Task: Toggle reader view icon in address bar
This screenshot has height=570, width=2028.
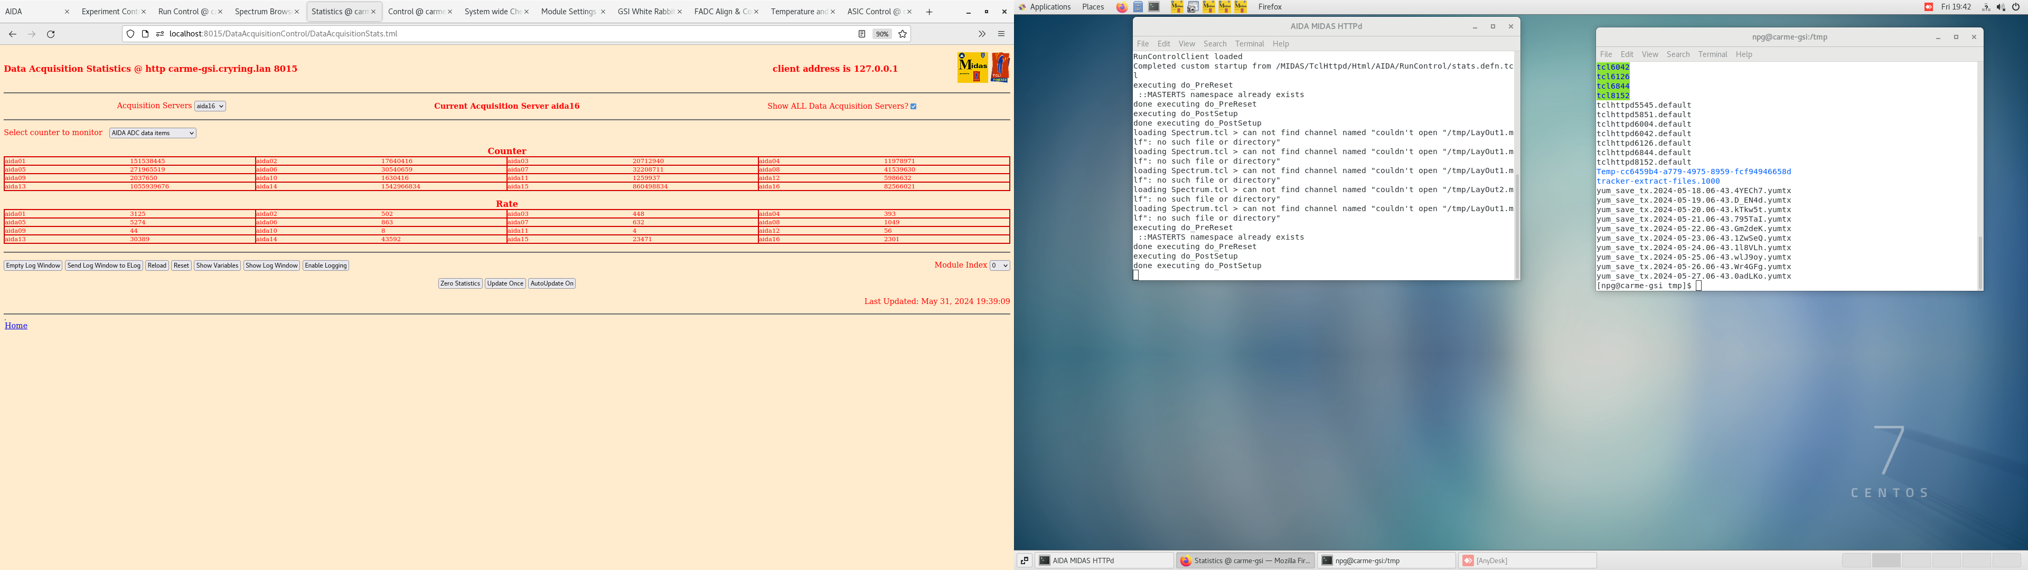Action: click(861, 34)
